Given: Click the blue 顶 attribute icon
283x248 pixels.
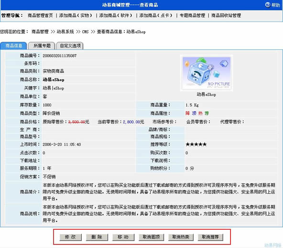Looking at the screenshot, I should (194, 113).
